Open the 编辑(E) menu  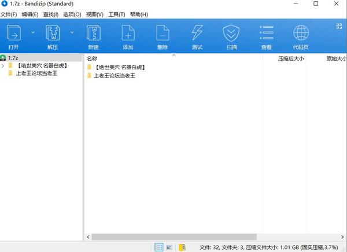click(30, 14)
